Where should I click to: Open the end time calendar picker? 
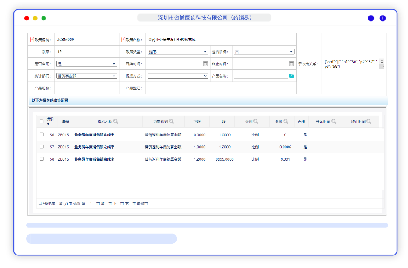pos(291,64)
